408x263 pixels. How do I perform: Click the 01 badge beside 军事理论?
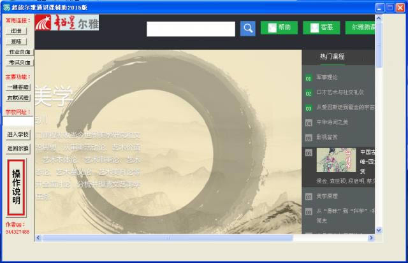pos(309,78)
